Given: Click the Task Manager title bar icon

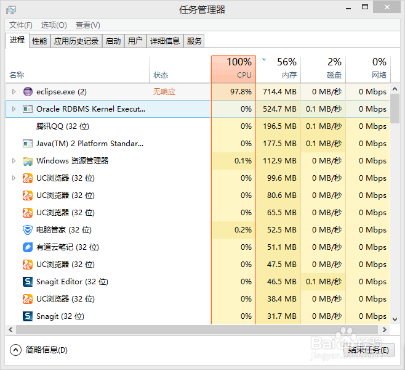Looking at the screenshot, I should [11, 10].
